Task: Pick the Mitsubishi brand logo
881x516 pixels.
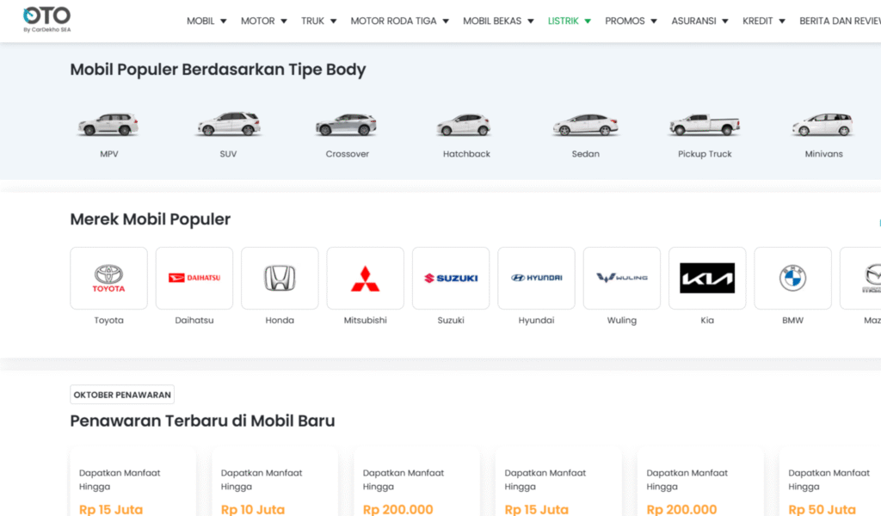Action: point(365,278)
